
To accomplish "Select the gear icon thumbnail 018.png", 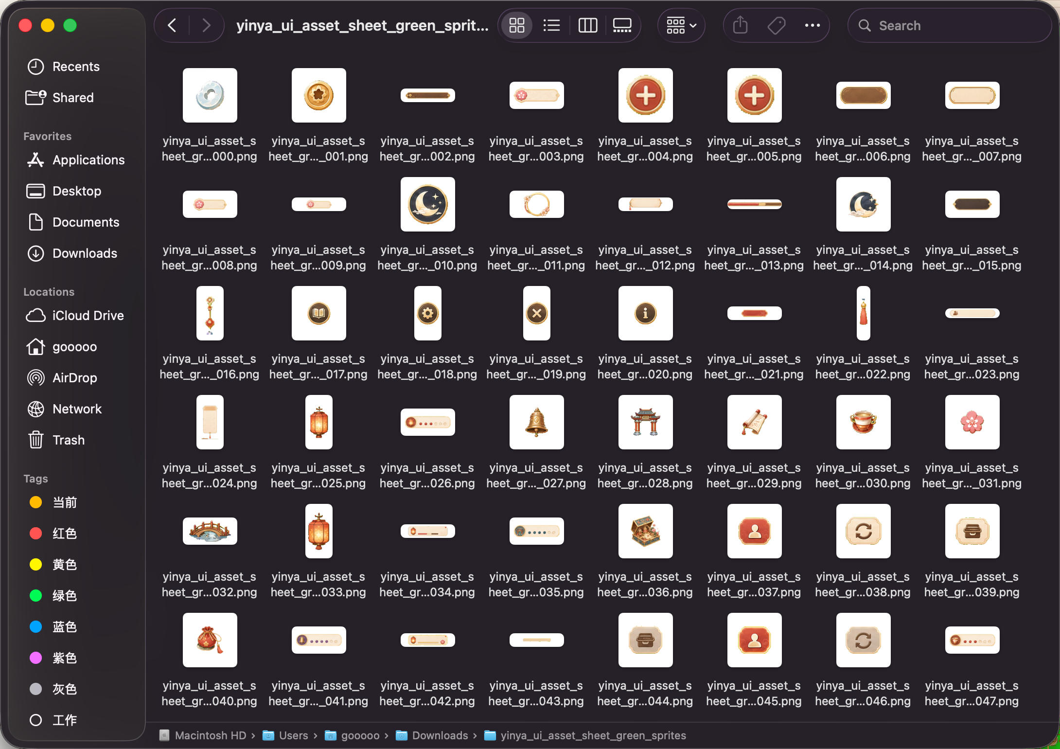I will (428, 313).
